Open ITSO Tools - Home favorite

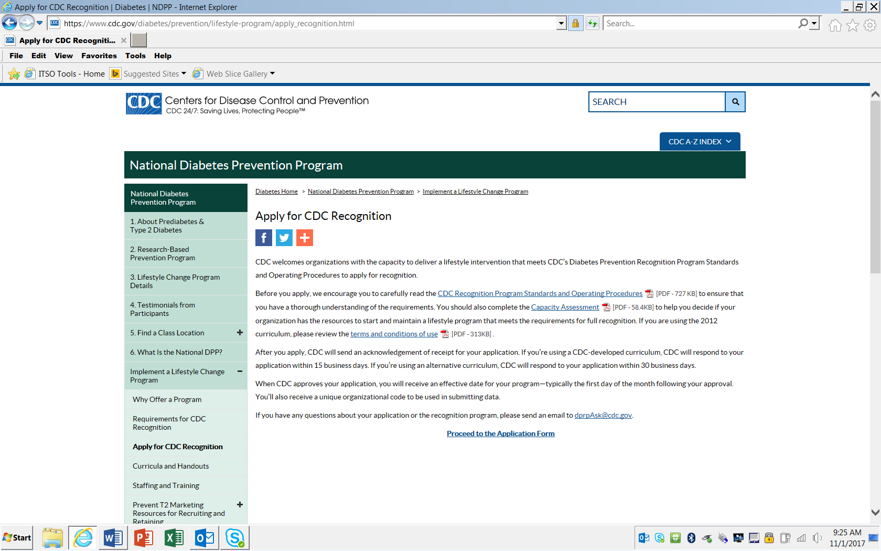coord(65,74)
